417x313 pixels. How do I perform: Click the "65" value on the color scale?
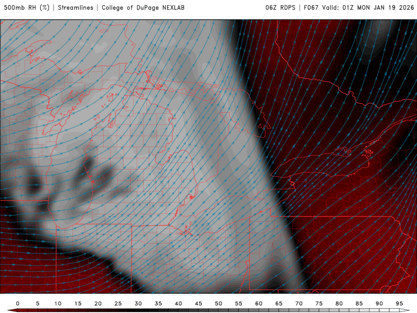pos(279,304)
